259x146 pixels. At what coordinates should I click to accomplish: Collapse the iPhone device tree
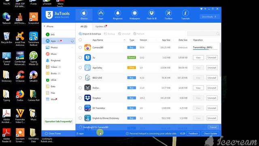coord(45,26)
